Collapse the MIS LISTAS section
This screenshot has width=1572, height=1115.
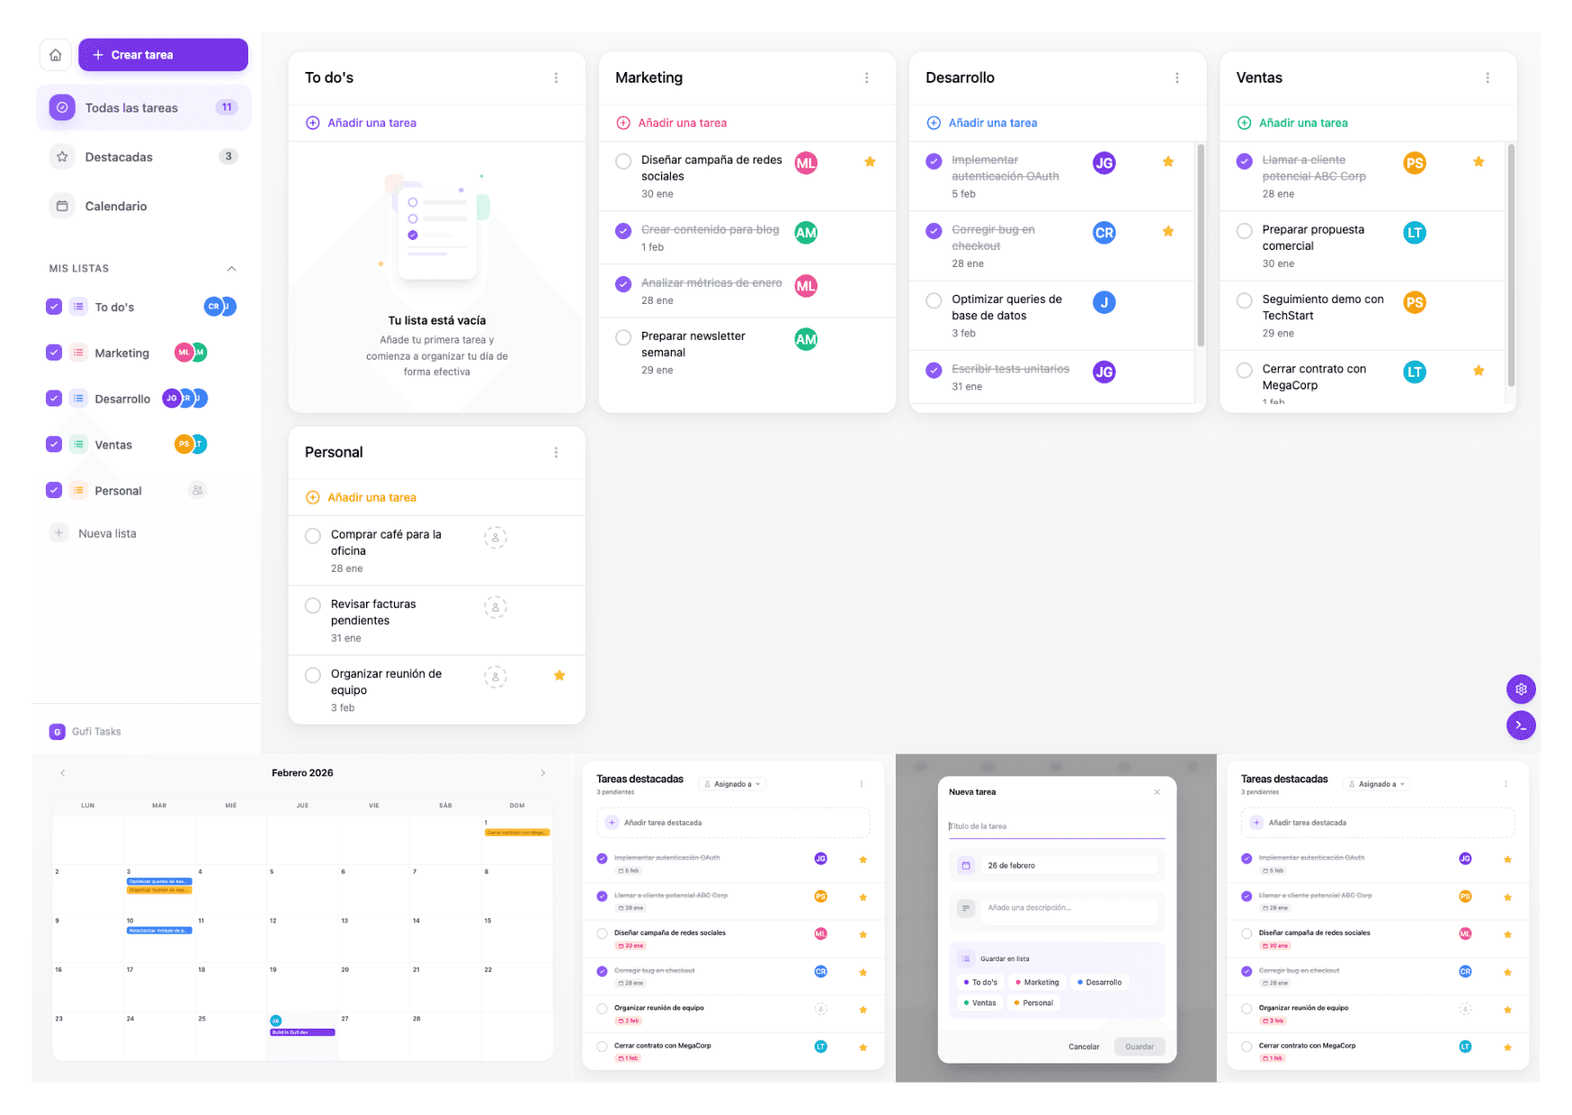(232, 268)
